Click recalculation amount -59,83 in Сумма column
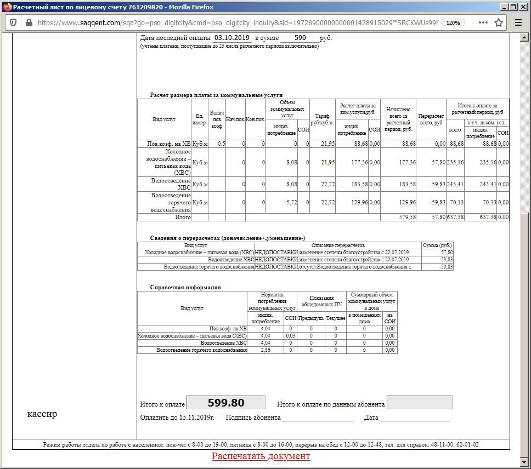This screenshot has height=469, width=531. tap(446, 267)
